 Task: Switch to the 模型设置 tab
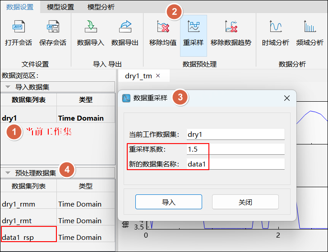coord(61,7)
